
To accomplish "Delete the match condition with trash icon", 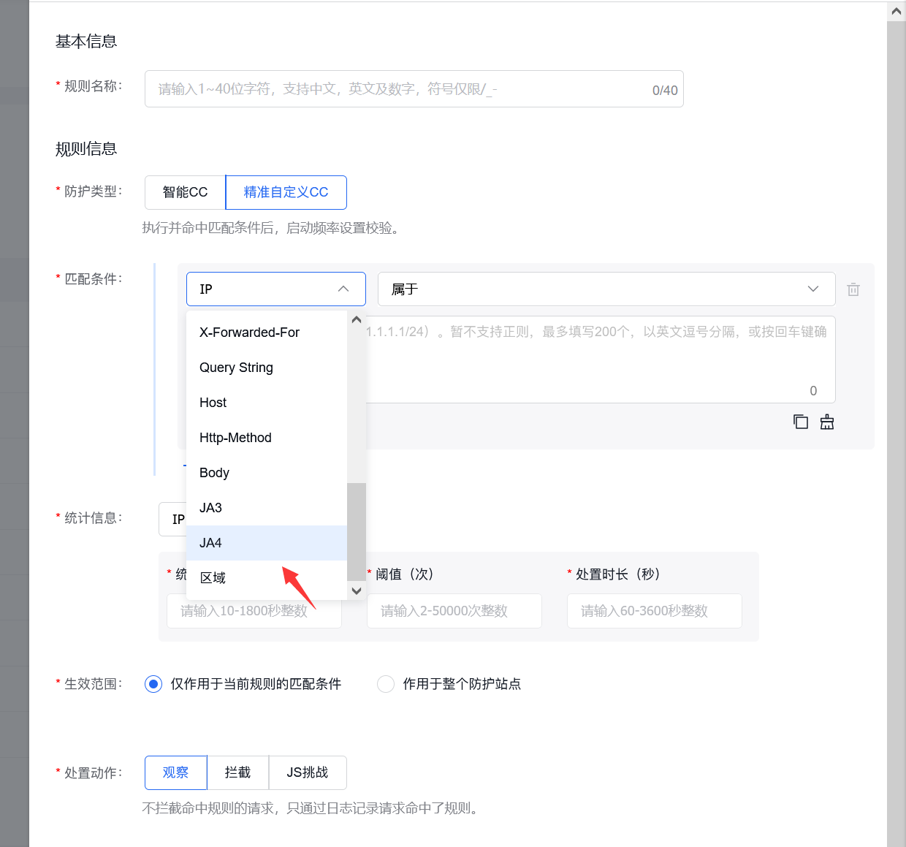I will tap(853, 289).
